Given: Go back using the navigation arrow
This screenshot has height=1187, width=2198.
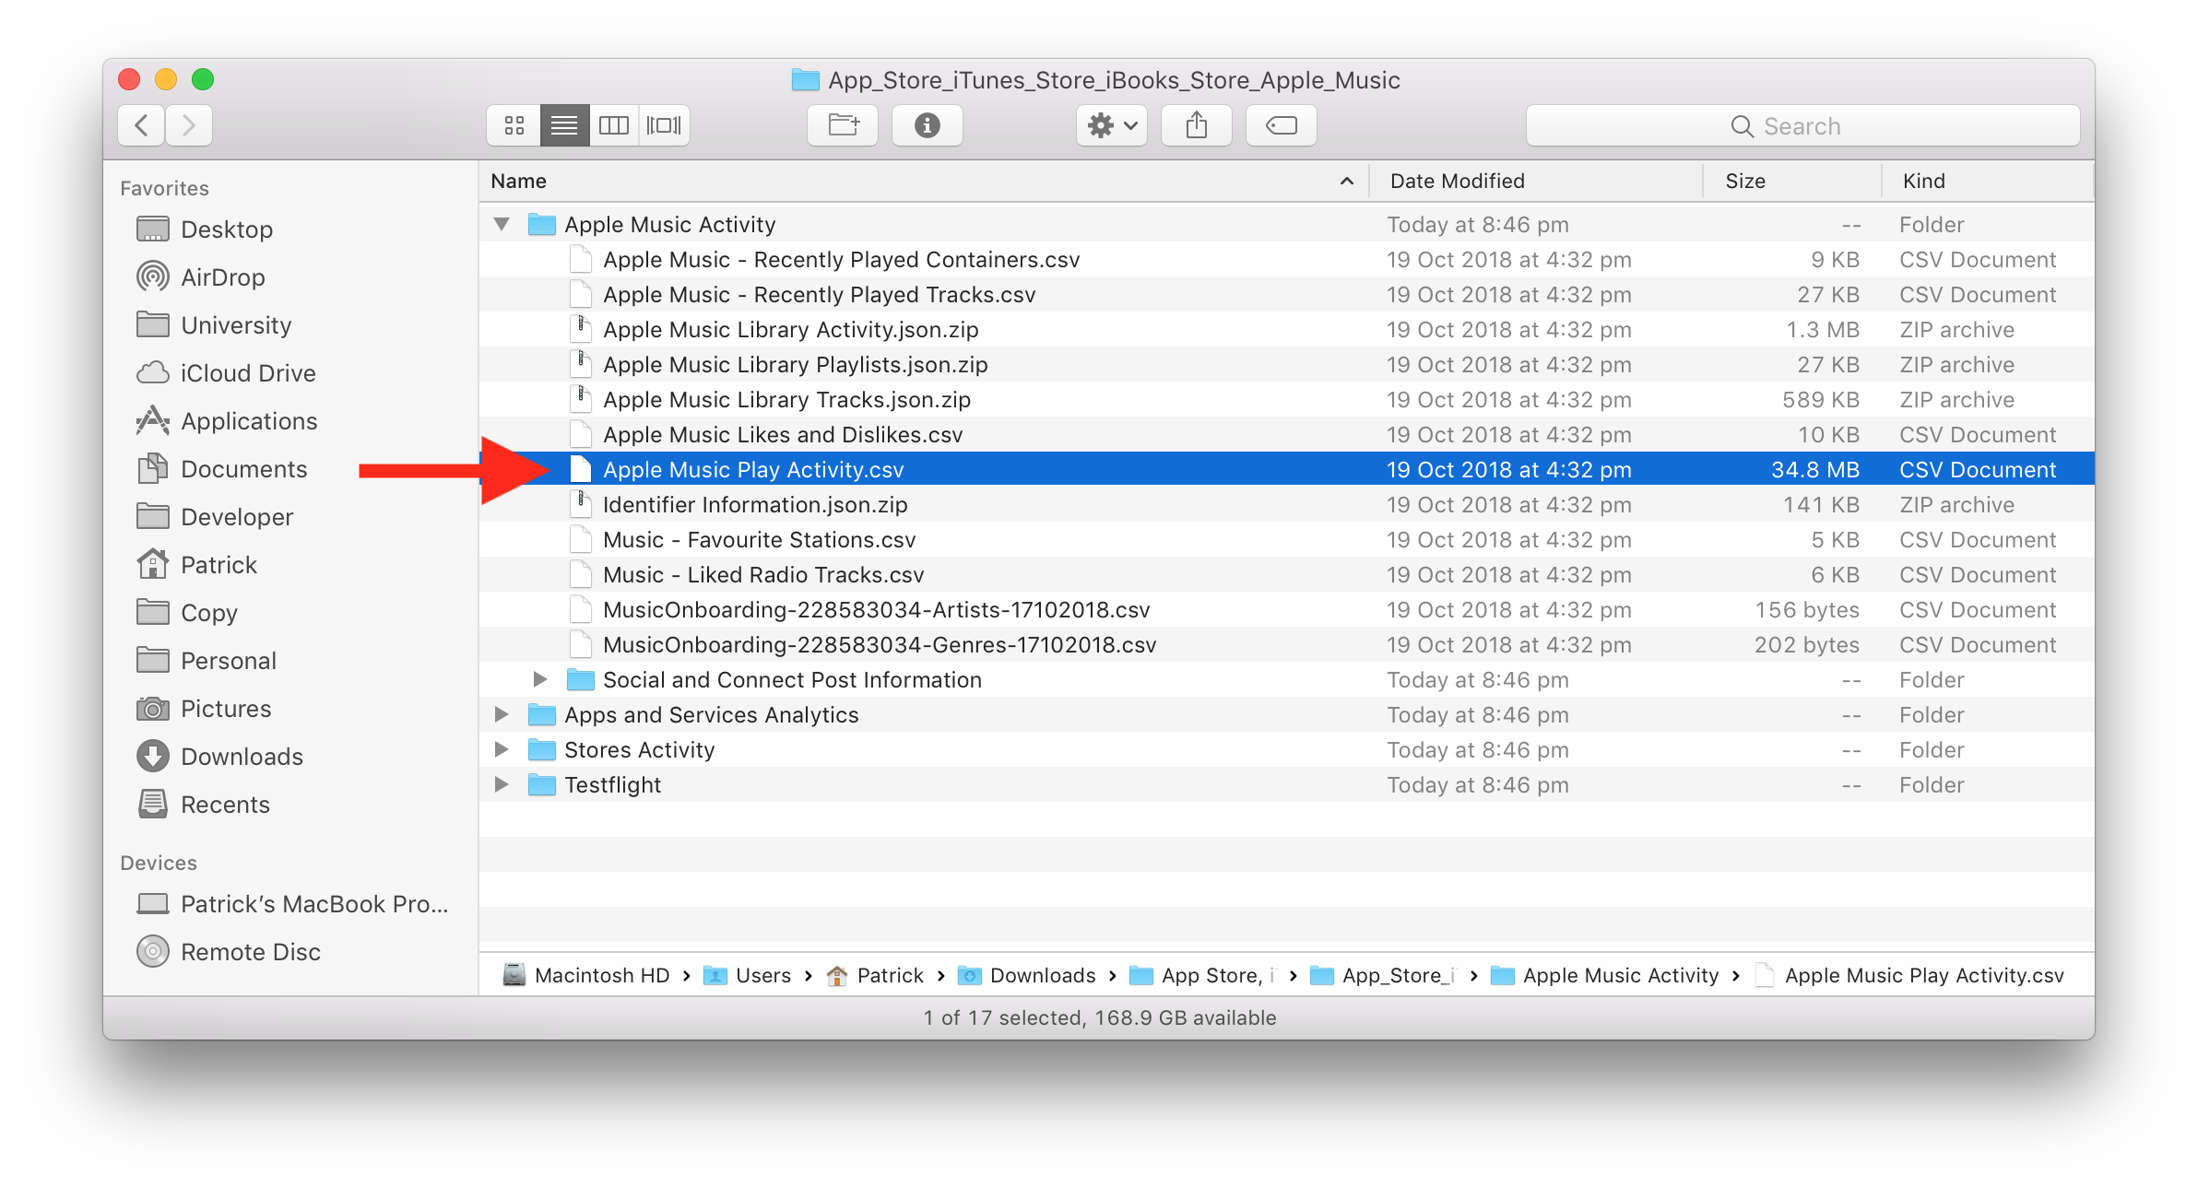Looking at the screenshot, I should click(140, 125).
